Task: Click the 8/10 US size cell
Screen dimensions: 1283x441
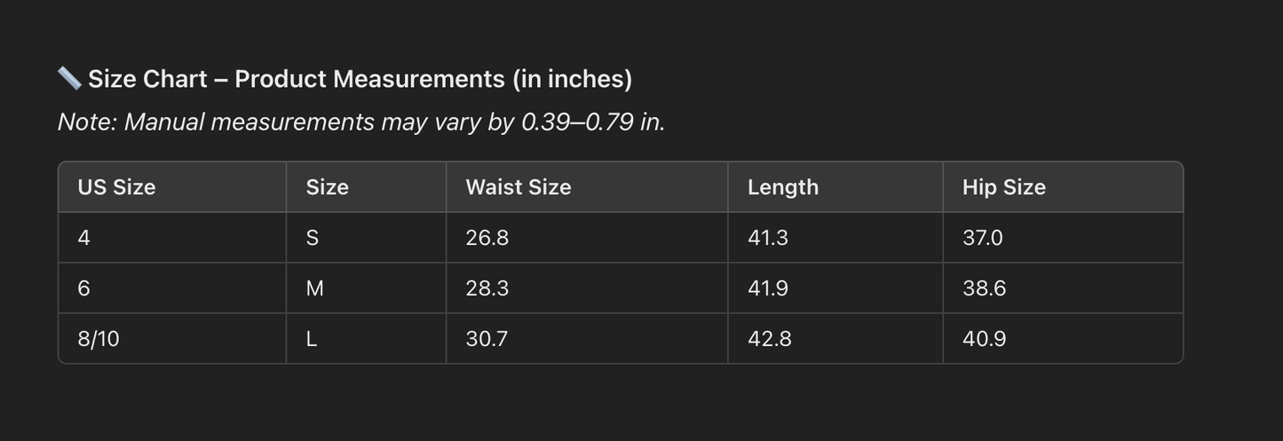Action: (x=98, y=339)
